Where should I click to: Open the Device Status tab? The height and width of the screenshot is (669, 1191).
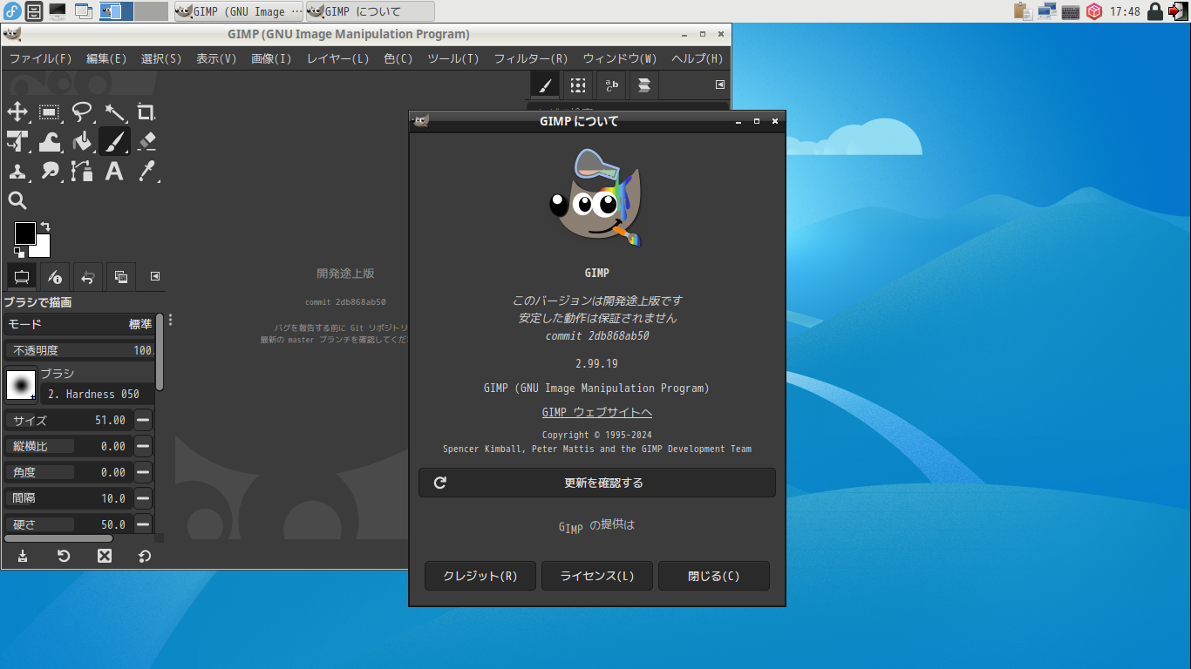coord(55,277)
